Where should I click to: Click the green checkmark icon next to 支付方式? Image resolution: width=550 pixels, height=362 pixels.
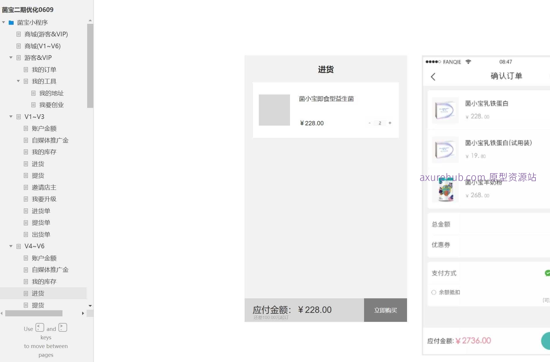point(547,273)
